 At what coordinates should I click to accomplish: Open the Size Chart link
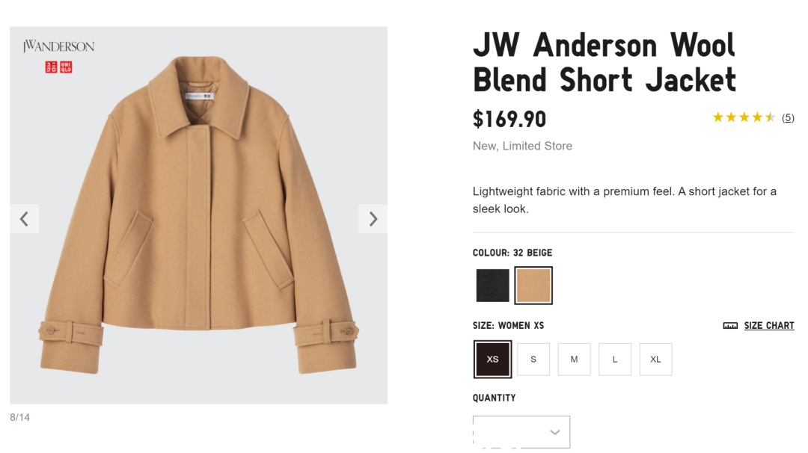769,326
